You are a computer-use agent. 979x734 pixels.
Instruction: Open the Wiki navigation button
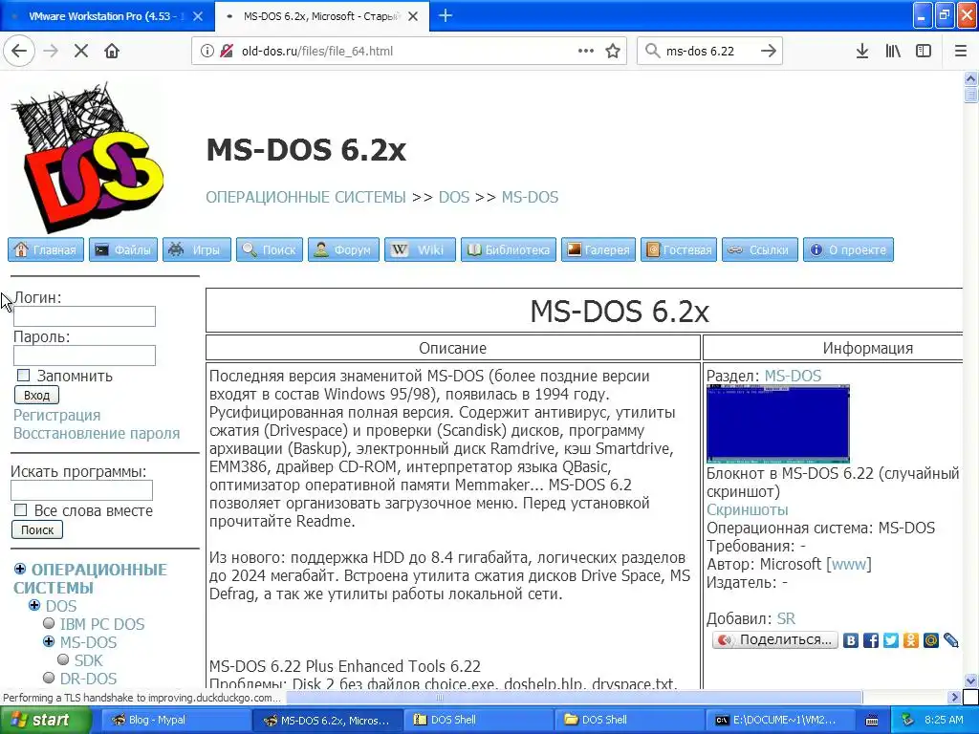tap(421, 249)
